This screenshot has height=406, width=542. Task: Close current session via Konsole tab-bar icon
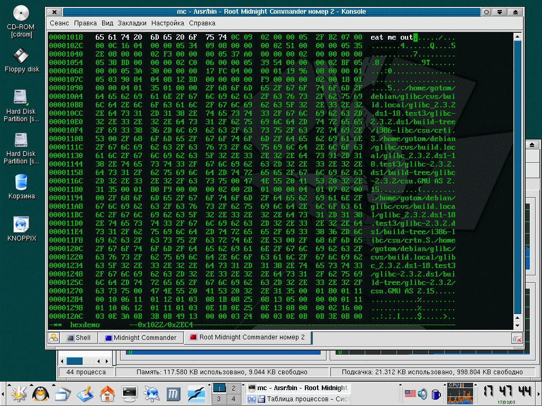click(517, 339)
